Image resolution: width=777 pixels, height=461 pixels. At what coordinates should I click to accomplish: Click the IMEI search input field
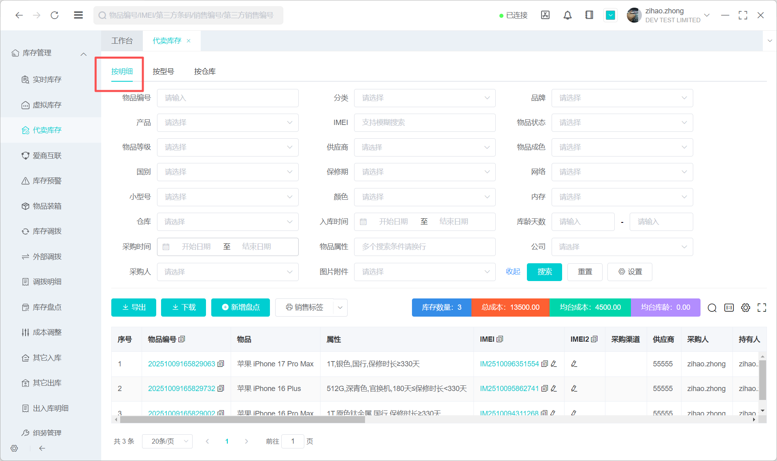point(425,123)
